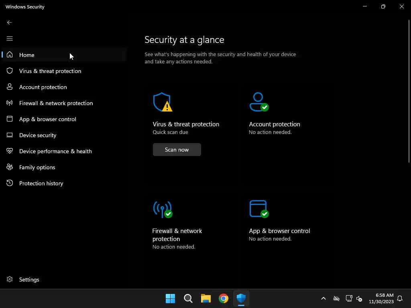Click the Scan now button
This screenshot has width=411, height=308.
pos(177,150)
